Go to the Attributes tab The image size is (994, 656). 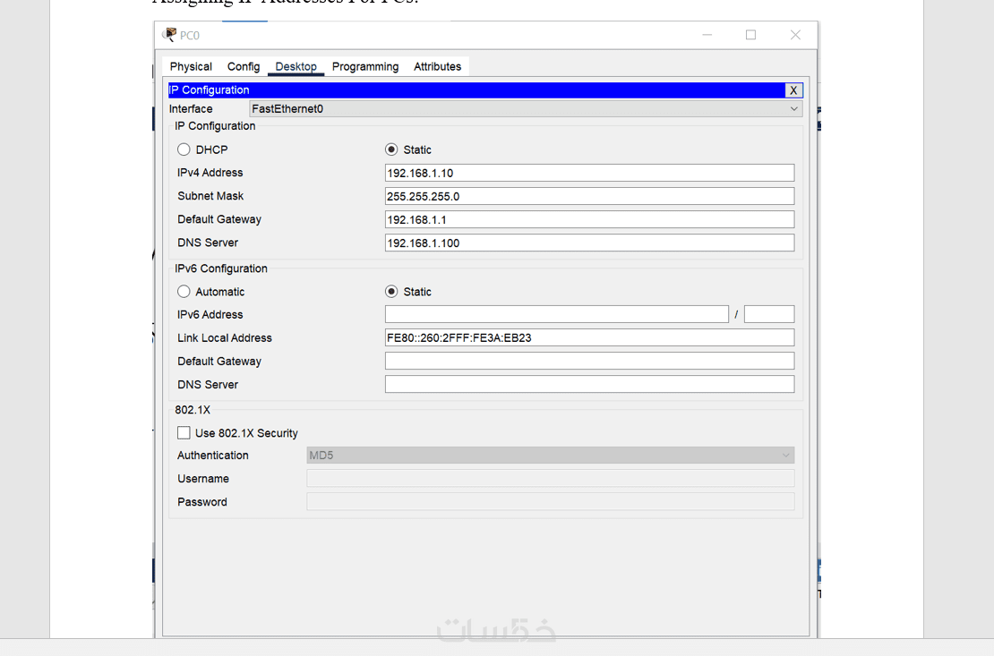point(437,66)
